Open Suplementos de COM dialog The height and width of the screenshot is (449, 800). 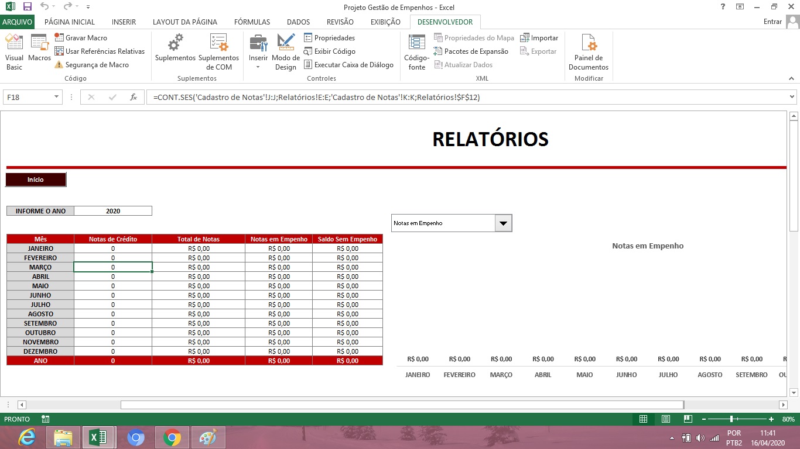(x=218, y=52)
